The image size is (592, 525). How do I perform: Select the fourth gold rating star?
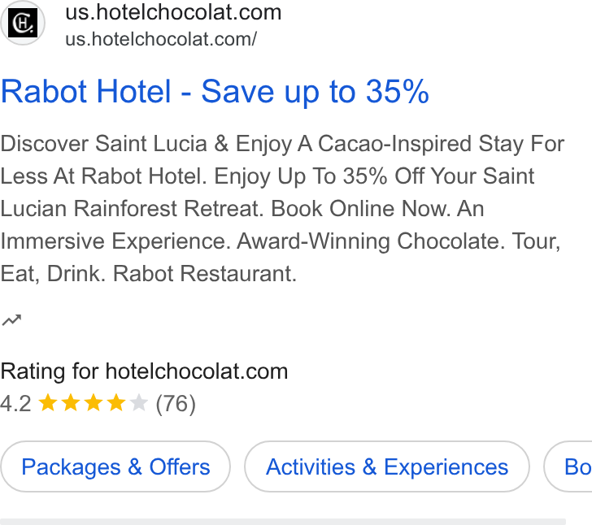116,402
